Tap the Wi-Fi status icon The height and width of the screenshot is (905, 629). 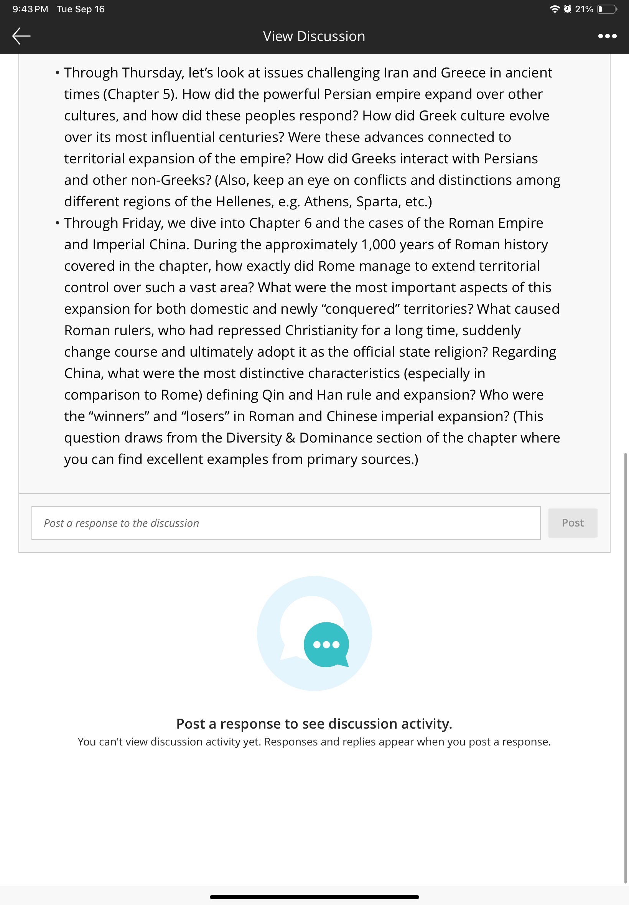[x=555, y=9]
